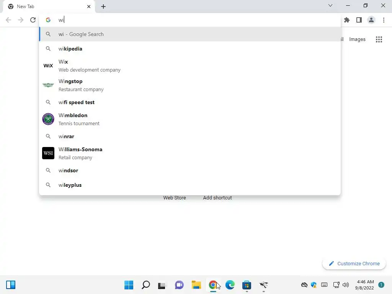392x294 pixels.
Task: Choose the 'winrar' suggestion
Action: click(190, 136)
